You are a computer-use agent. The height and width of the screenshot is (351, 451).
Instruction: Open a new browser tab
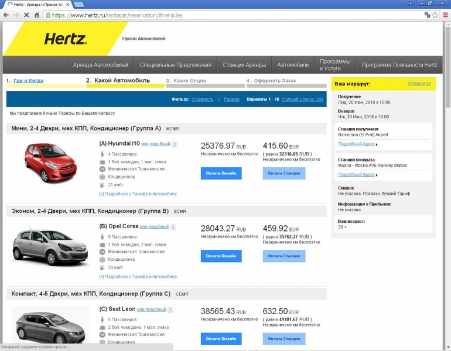pos(79,5)
